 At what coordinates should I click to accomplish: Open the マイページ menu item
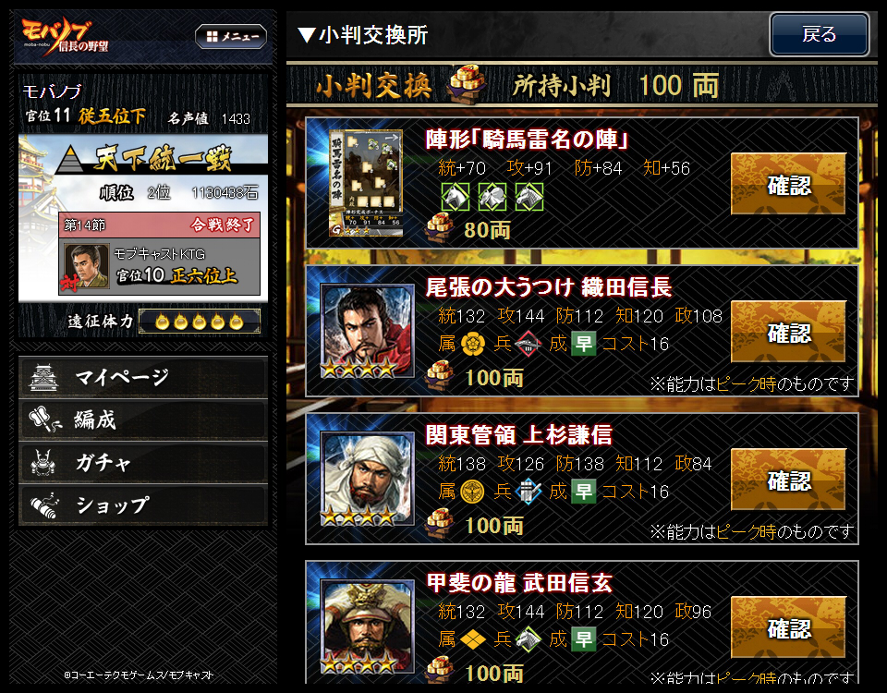pyautogui.click(x=143, y=377)
